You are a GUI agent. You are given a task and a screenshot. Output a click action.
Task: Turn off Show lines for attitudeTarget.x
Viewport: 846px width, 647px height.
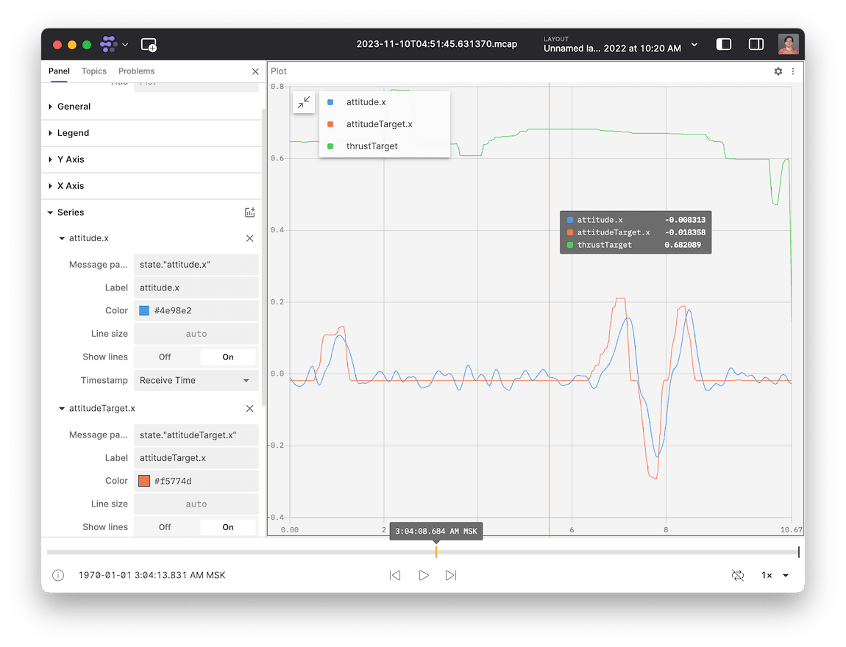(165, 527)
